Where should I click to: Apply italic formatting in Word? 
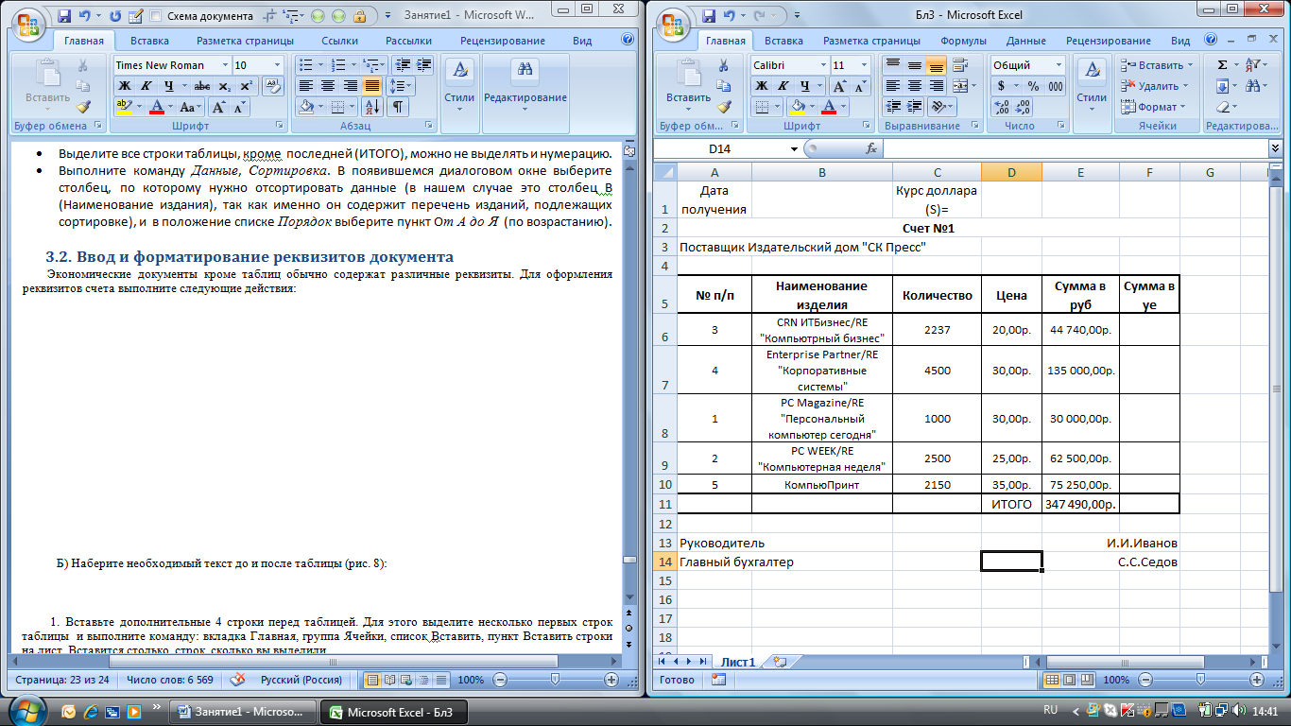146,86
